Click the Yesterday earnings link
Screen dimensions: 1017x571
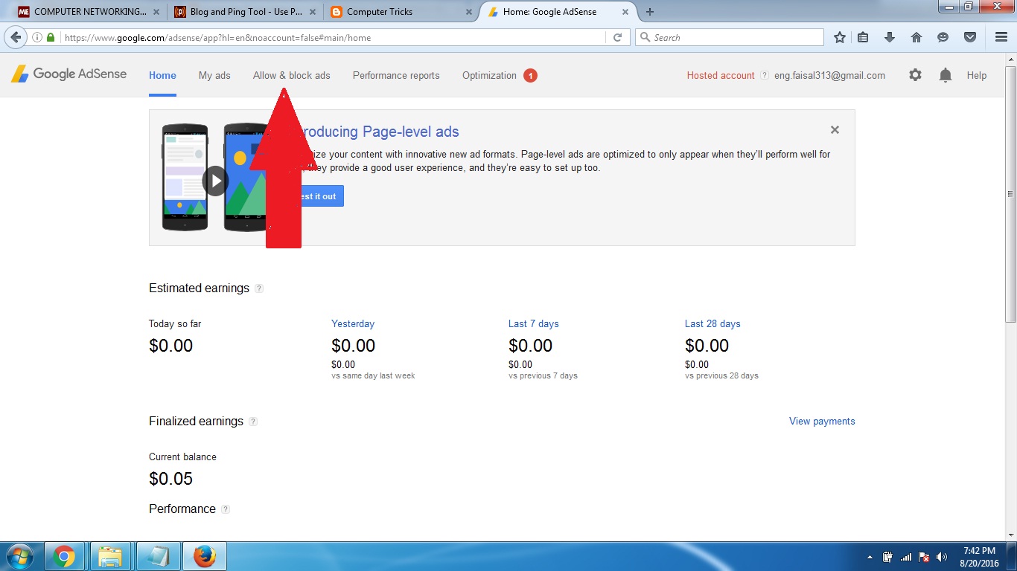pyautogui.click(x=353, y=323)
